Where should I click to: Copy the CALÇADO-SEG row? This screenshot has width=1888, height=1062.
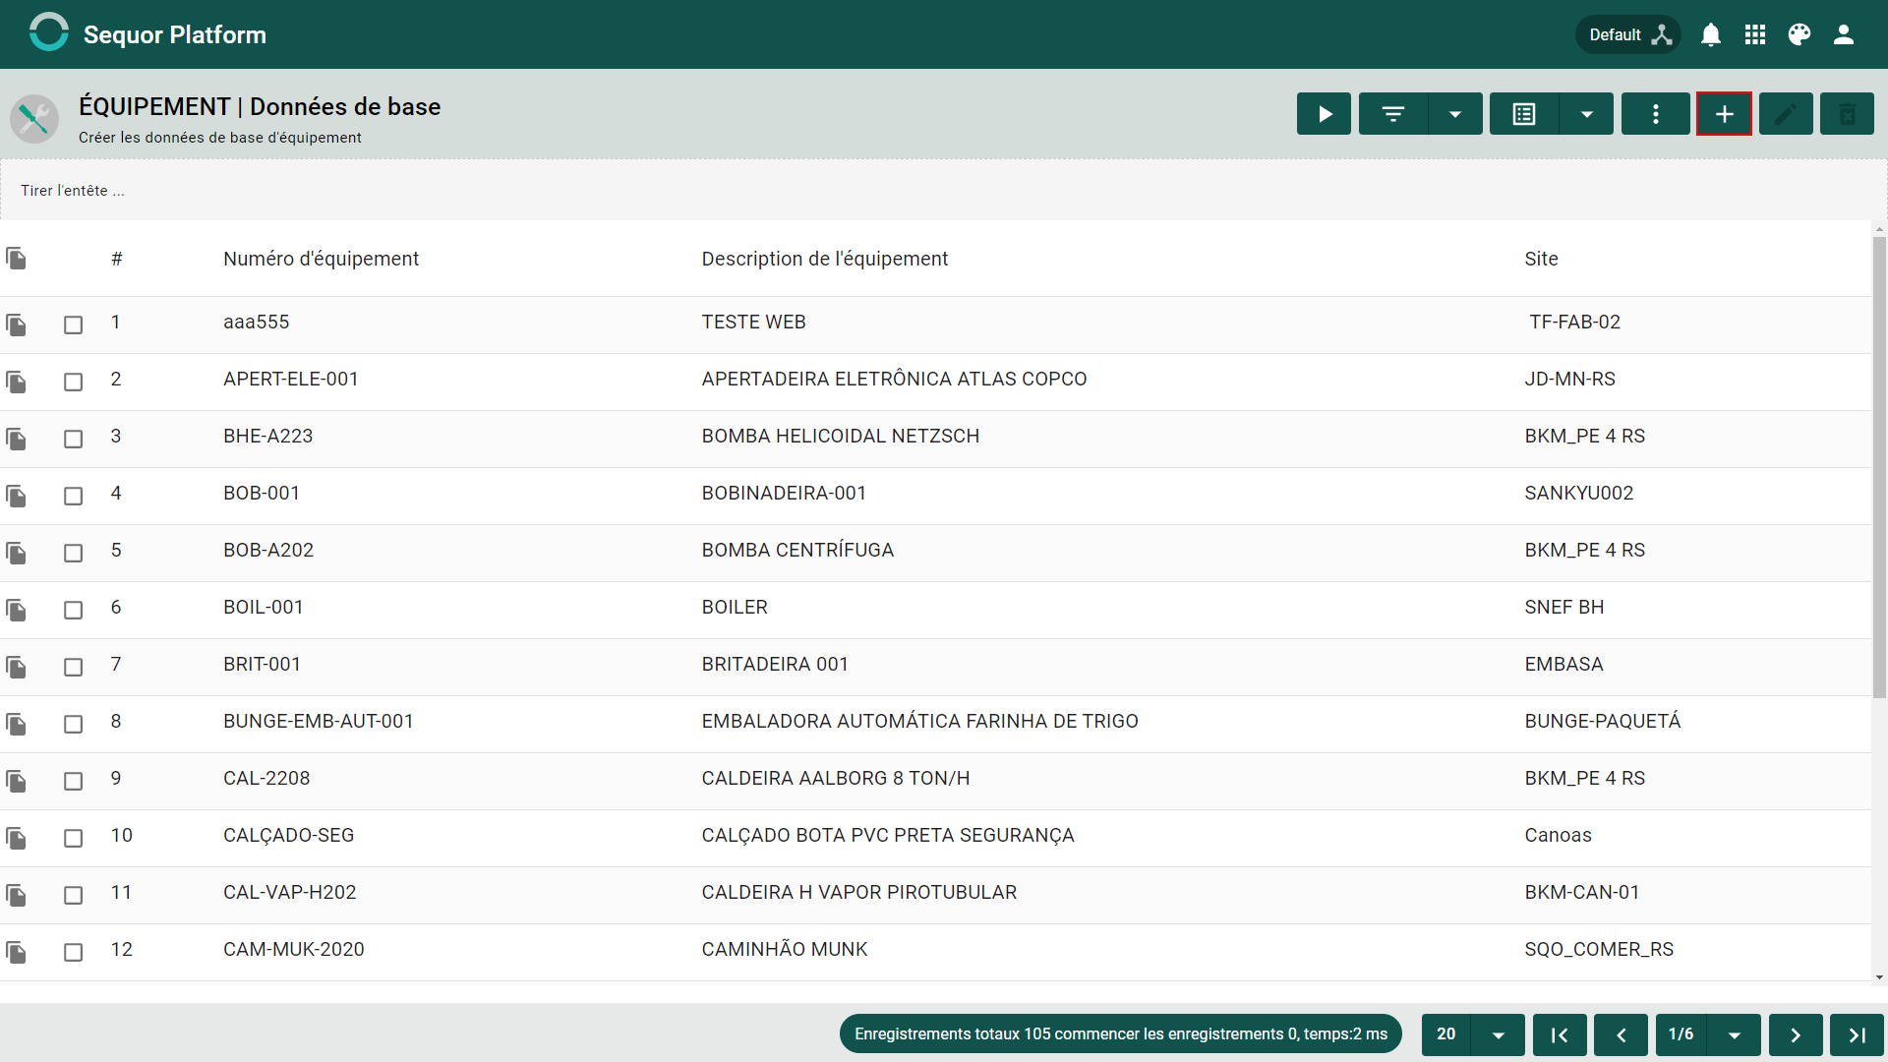[x=16, y=838]
